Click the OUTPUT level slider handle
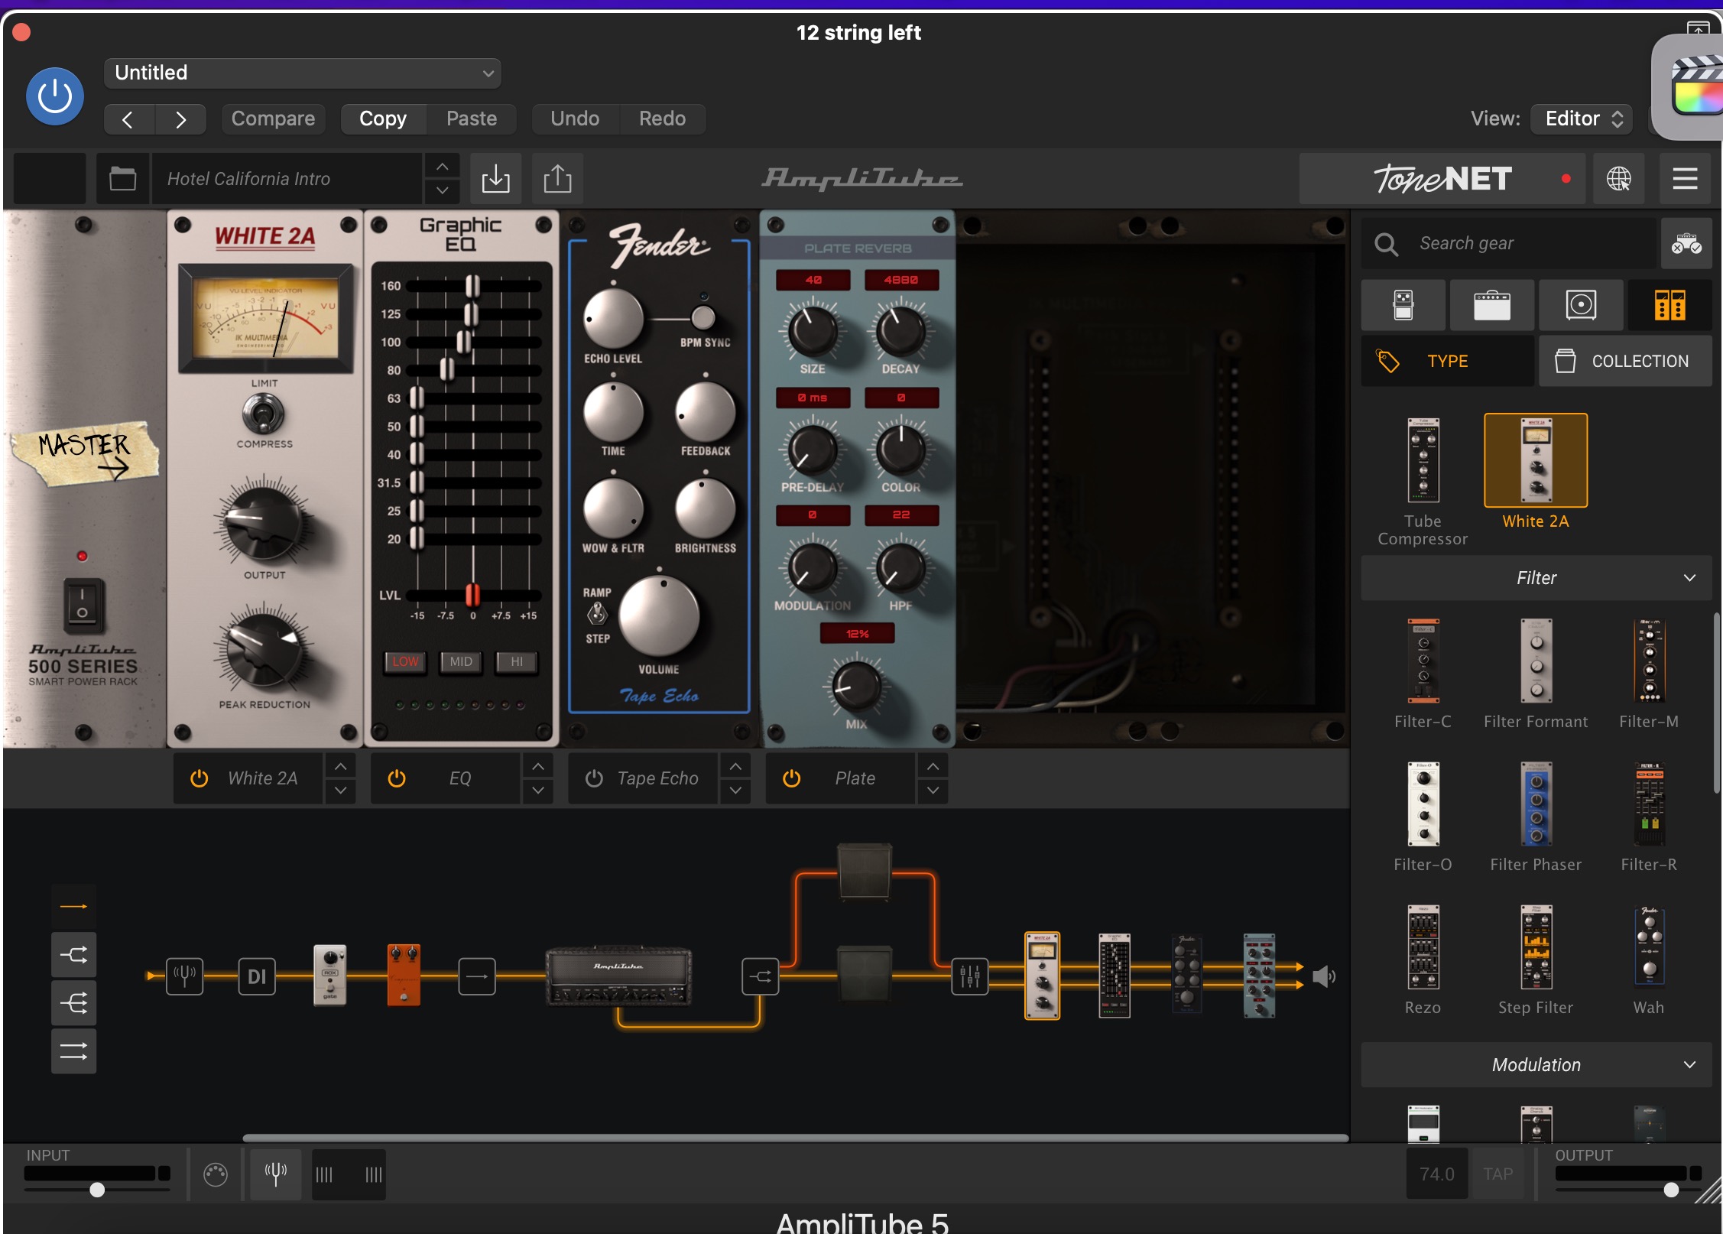The height and width of the screenshot is (1234, 1723). click(1671, 1190)
